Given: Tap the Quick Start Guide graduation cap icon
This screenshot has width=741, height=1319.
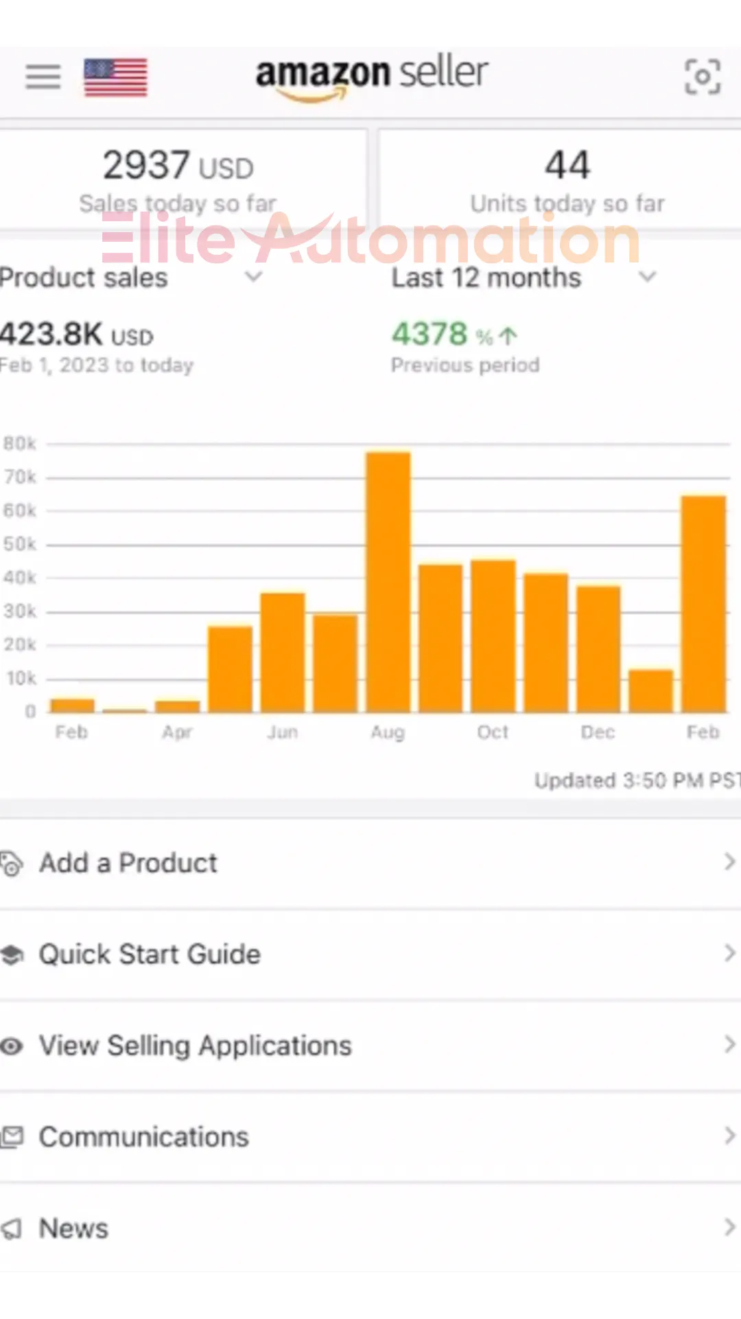Looking at the screenshot, I should [11, 955].
